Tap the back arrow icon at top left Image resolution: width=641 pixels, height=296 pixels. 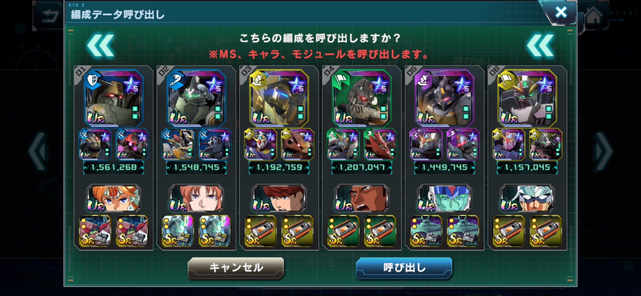[x=50, y=16]
